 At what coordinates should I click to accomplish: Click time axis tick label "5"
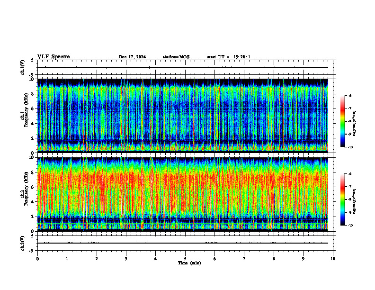pos(185,259)
